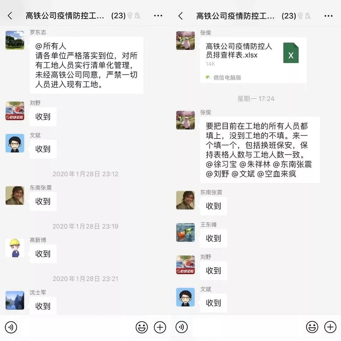Tap 沈士军's mountain lake avatar
341x341 pixels.
15,300
